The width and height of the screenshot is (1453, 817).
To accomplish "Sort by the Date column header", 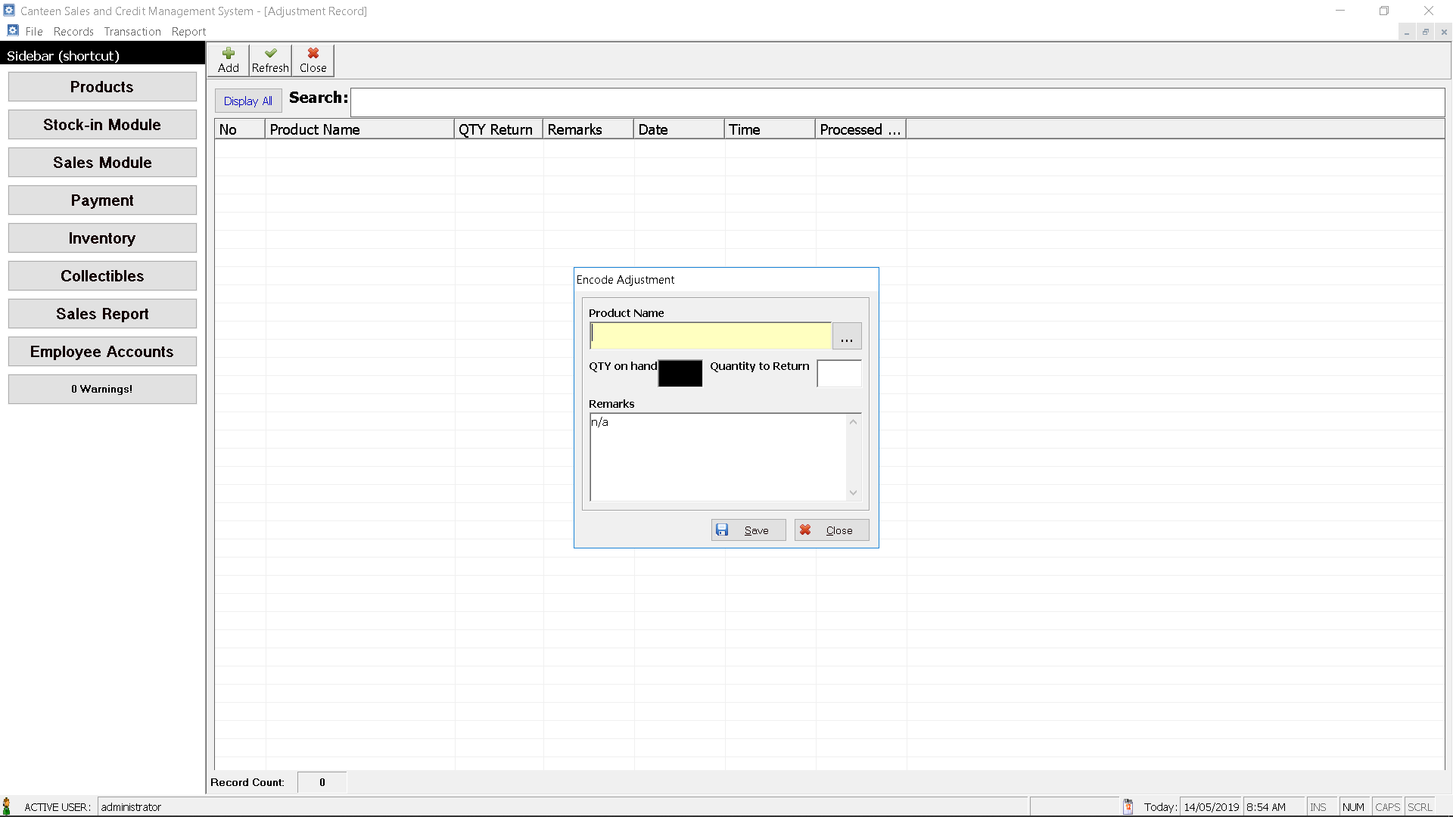I will click(x=679, y=129).
